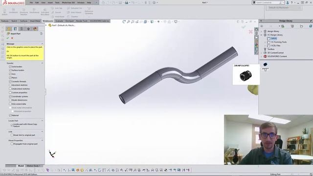
Task: Collapse the Visual Properties section
Action: (x=42, y=140)
